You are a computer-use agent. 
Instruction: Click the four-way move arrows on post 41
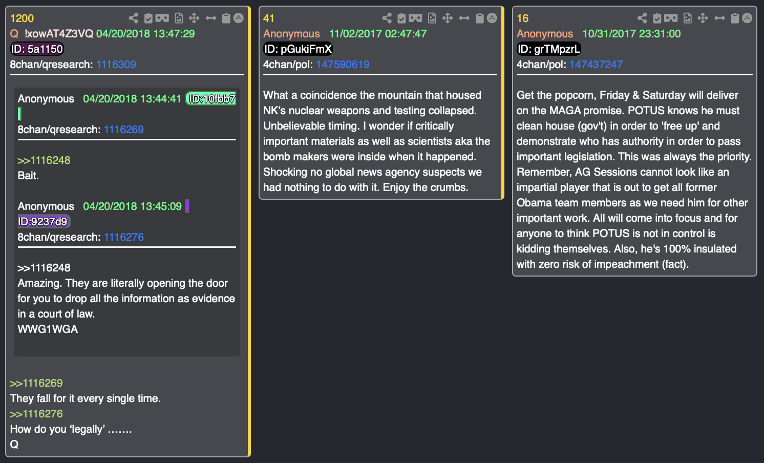click(x=448, y=18)
